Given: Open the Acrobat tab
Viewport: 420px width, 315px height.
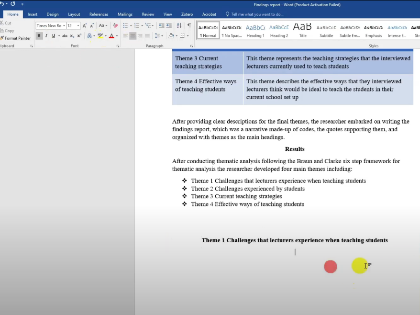Looking at the screenshot, I should click(x=209, y=14).
